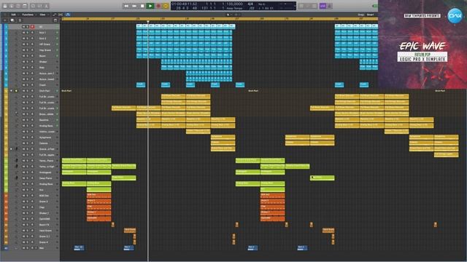Select the first Hard Snare region

click(130, 230)
